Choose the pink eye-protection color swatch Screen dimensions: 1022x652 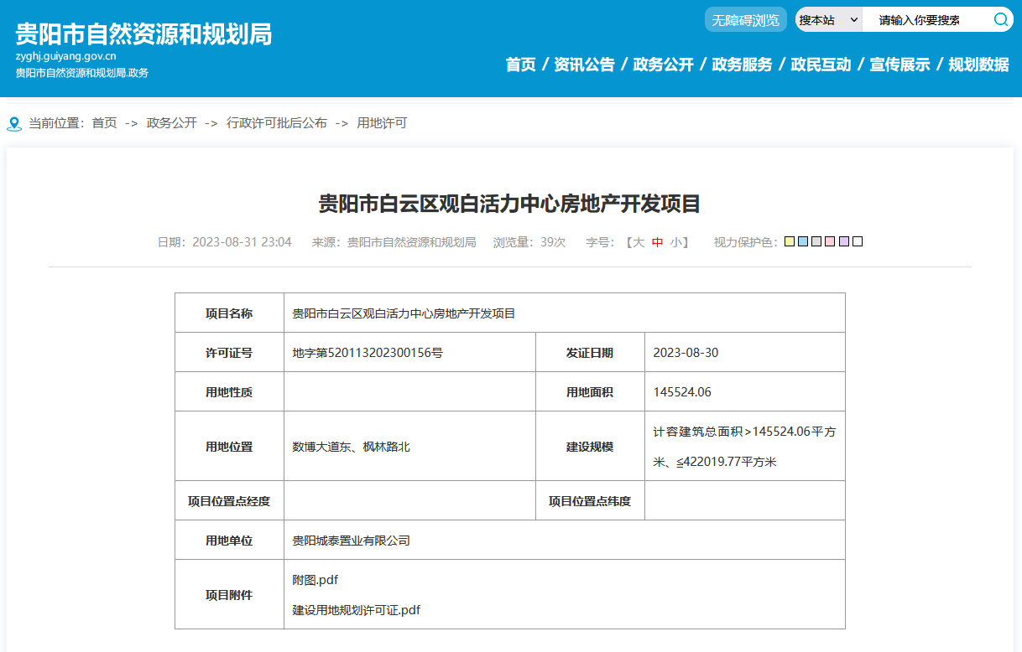point(830,242)
